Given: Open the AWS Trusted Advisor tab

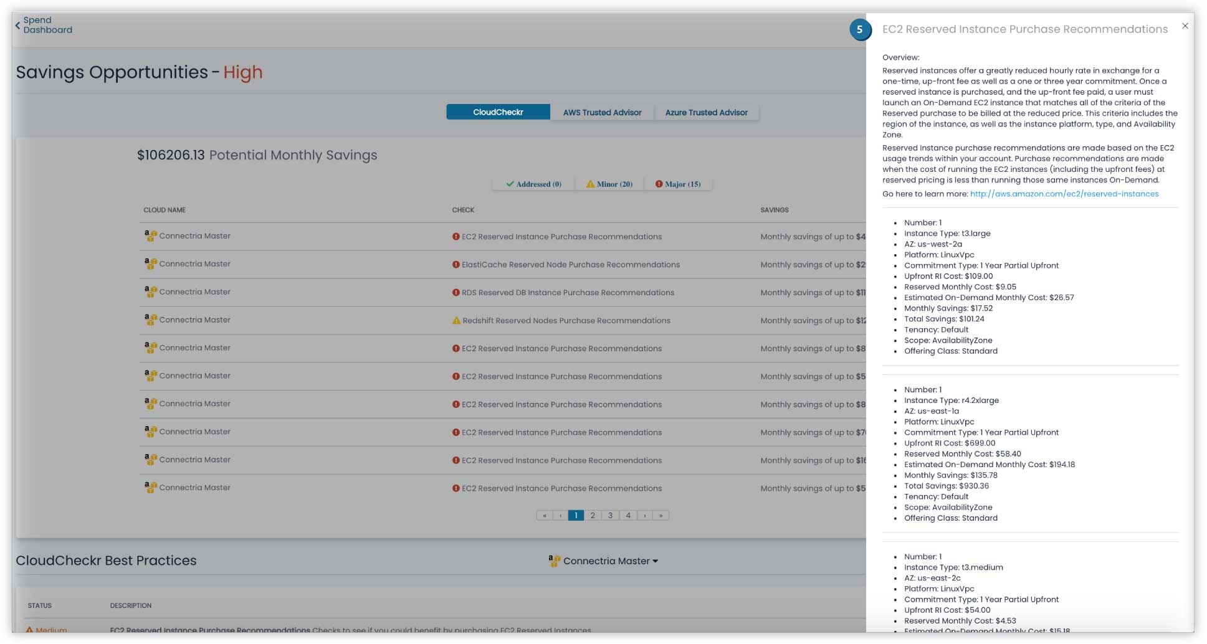Looking at the screenshot, I should click(602, 113).
